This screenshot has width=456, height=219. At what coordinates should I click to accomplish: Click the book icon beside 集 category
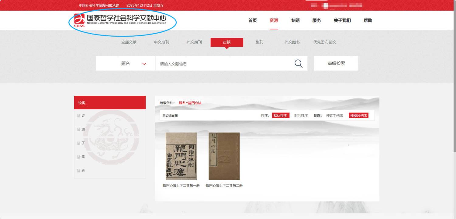coord(78,157)
